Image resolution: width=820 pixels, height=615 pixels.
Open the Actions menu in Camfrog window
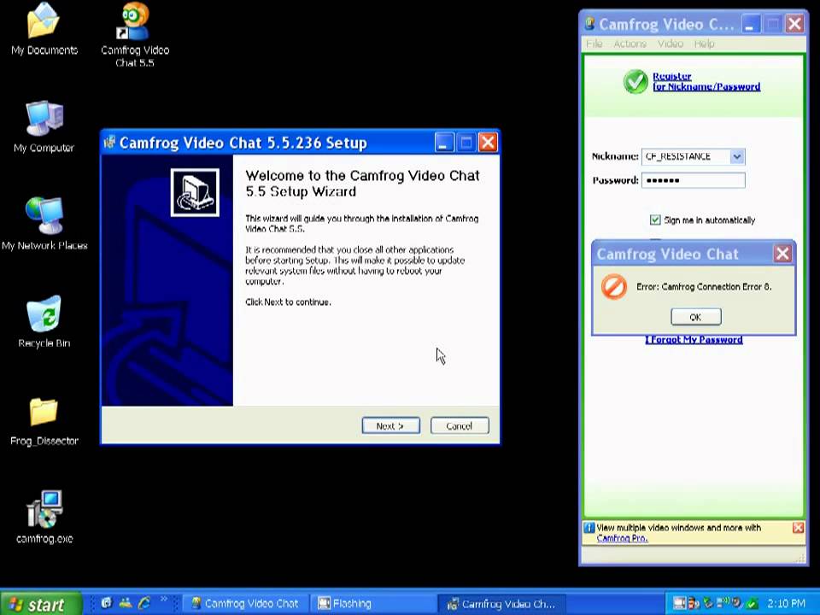pyautogui.click(x=630, y=44)
